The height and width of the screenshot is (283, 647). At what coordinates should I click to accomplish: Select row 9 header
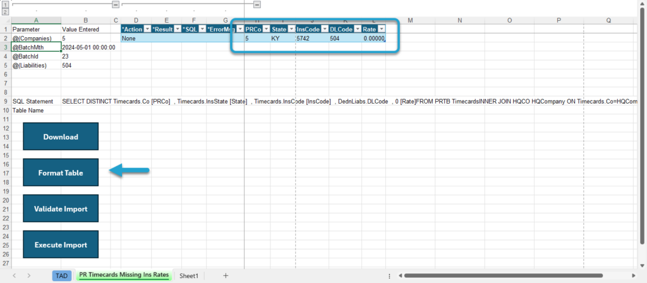click(x=5, y=102)
